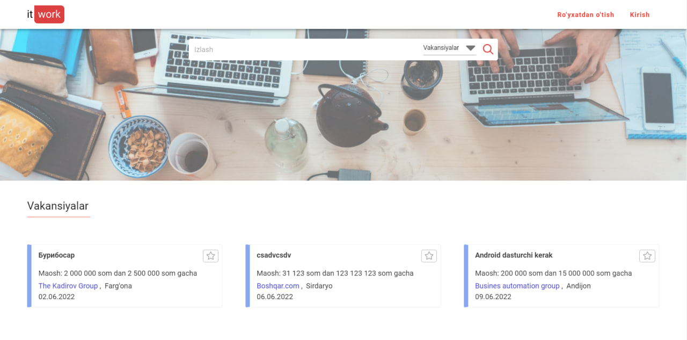Select the Android dasturchi kerak title
Screen dimensions: 687x340
coord(513,255)
